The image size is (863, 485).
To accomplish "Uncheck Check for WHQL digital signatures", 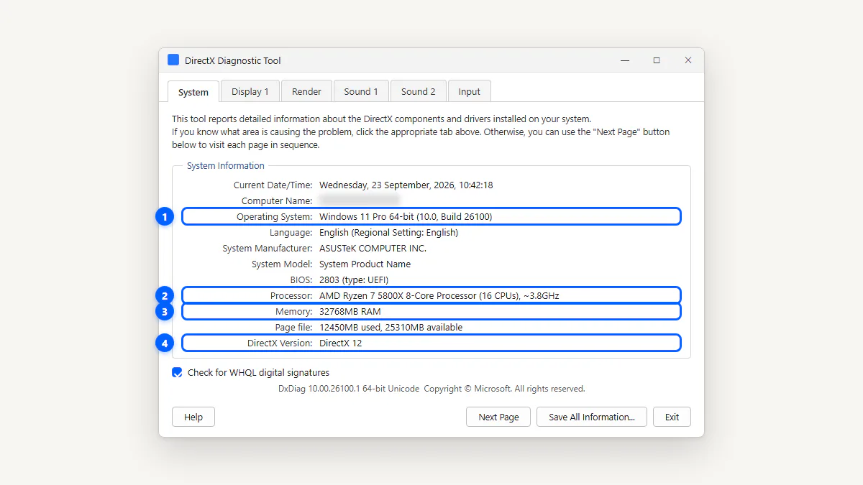I will click(177, 372).
